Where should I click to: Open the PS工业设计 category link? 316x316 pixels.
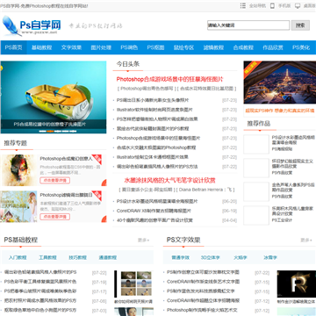(x=282, y=220)
